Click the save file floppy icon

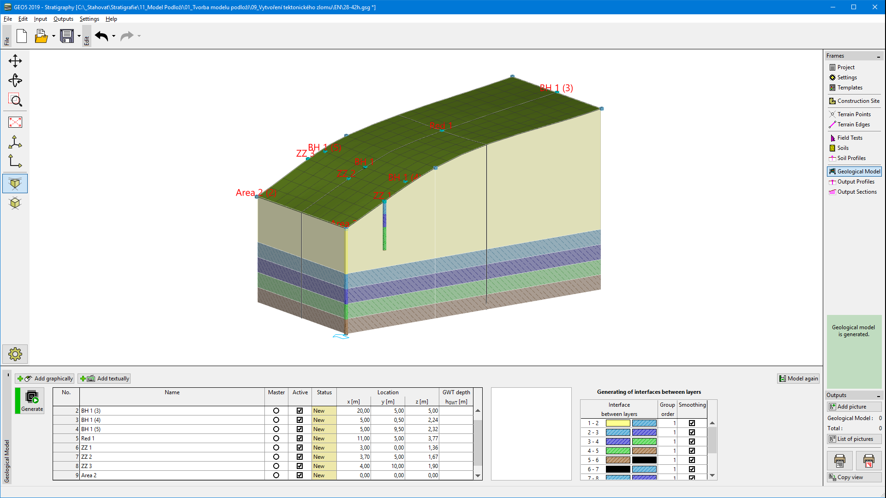67,36
